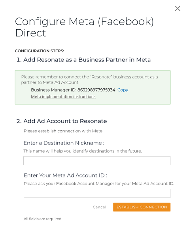Click the Establish Connection button
Screen dimensions: 185x240
(x=142, y=207)
